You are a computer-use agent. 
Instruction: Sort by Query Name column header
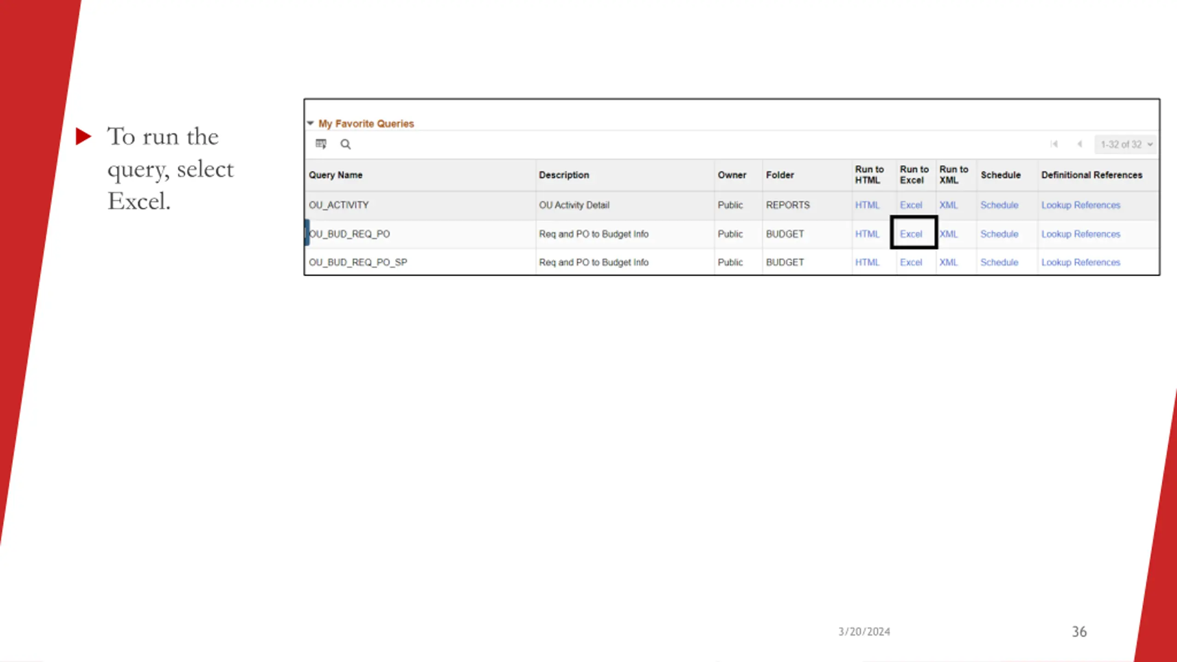pos(336,175)
